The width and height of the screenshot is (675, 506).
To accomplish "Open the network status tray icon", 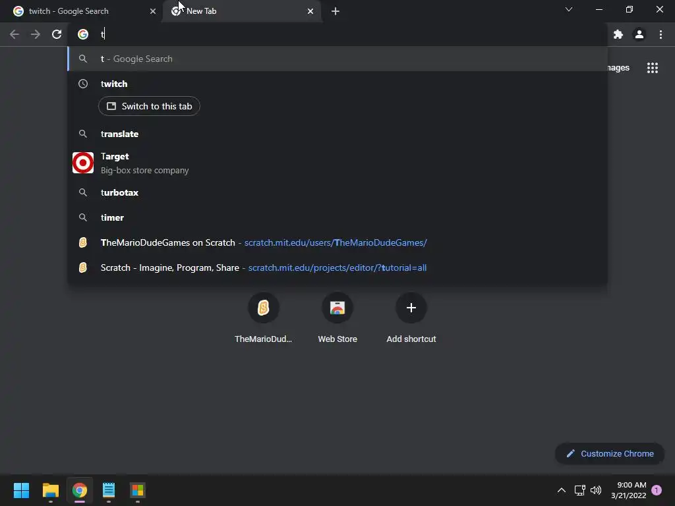I will point(580,490).
